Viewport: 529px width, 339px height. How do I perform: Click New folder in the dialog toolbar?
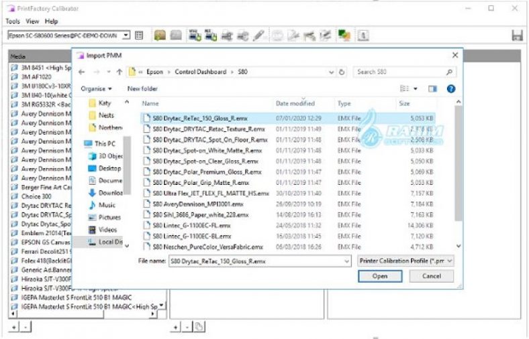click(142, 89)
